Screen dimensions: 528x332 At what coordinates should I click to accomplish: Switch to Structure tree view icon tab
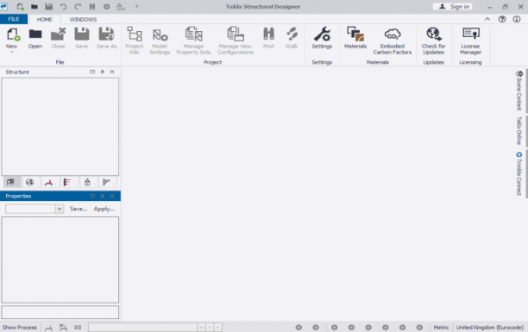pyautogui.click(x=11, y=182)
